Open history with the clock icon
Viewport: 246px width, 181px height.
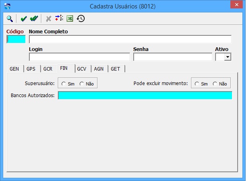pos(81,18)
